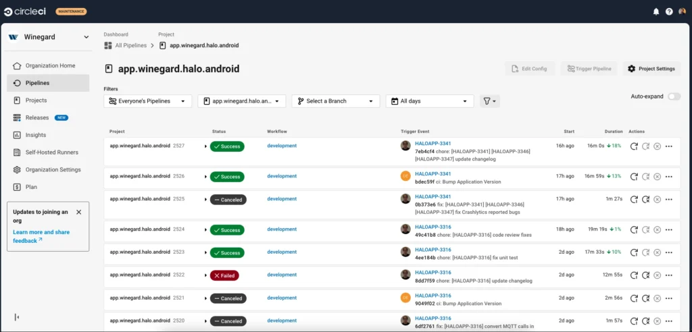This screenshot has width=692, height=332.
Task: Rerun workflow from start for pipeline 2525
Action: pyautogui.click(x=634, y=199)
